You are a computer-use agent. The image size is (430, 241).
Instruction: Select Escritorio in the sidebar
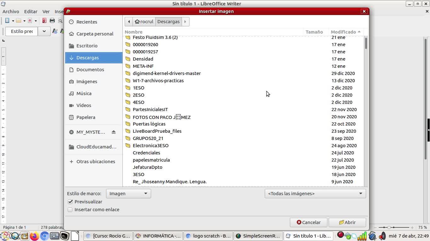click(94, 46)
